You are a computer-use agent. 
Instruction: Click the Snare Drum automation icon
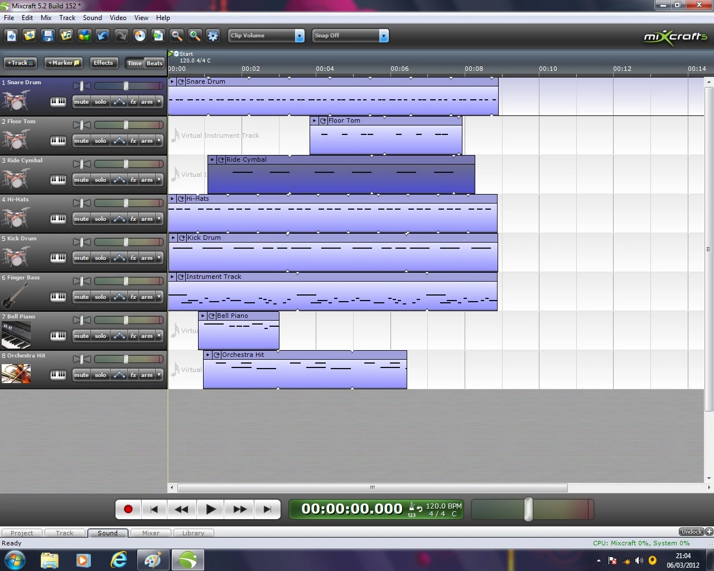[x=119, y=101]
